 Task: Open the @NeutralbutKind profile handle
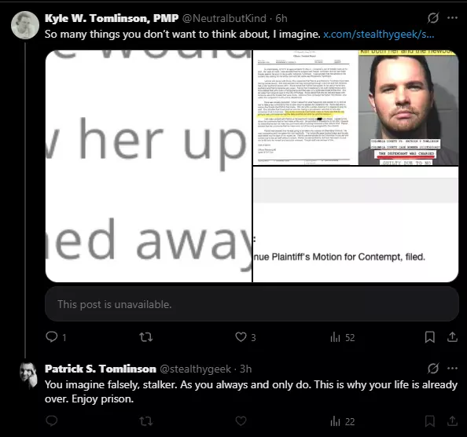(x=224, y=18)
